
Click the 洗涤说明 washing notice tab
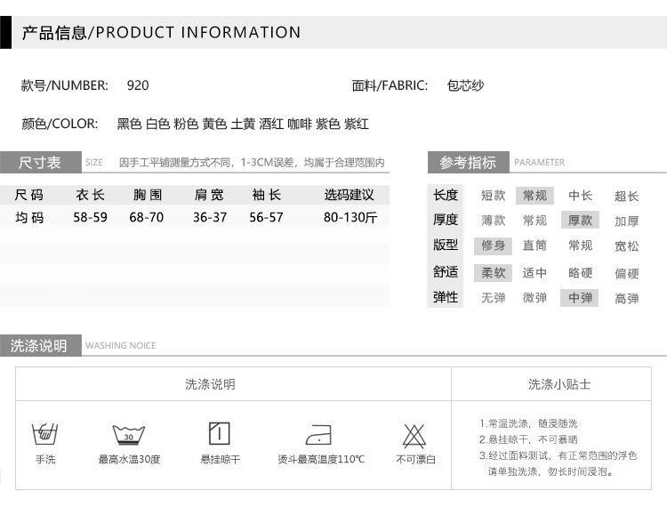pyautogui.click(x=40, y=345)
